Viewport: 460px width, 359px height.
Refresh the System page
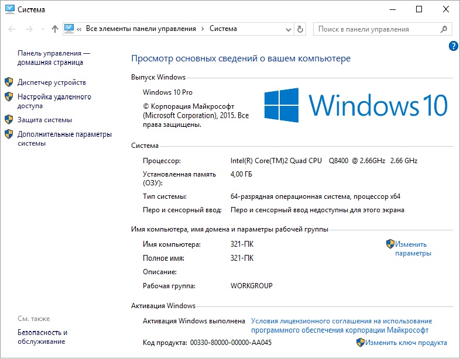300,29
